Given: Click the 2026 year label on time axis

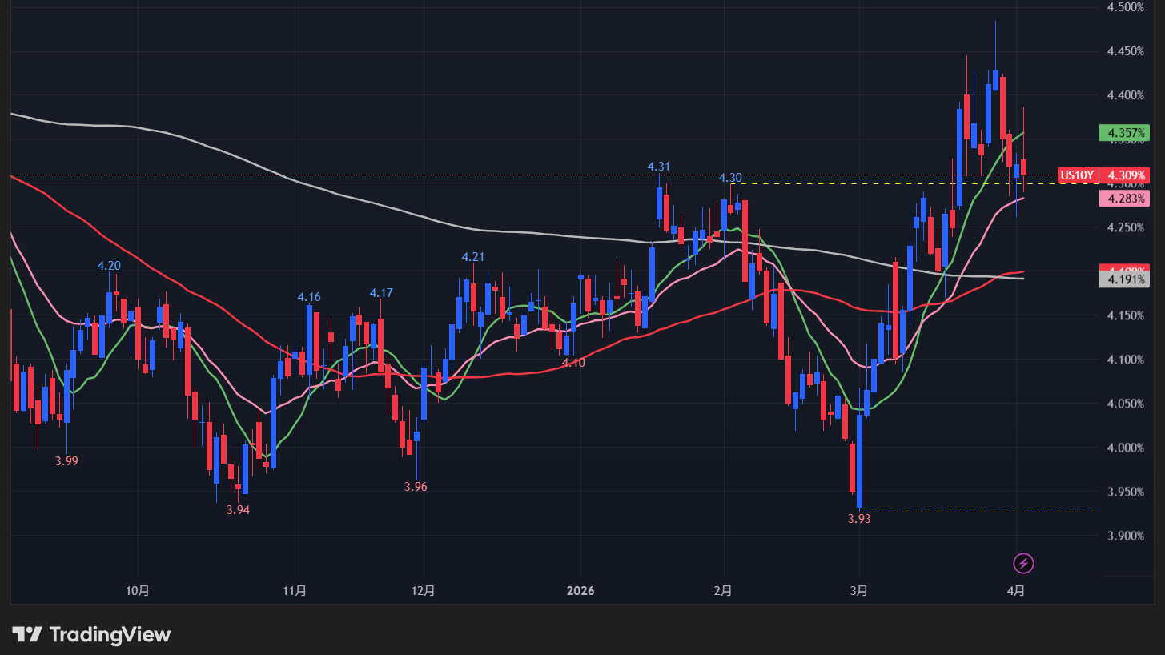Looking at the screenshot, I should tap(580, 591).
